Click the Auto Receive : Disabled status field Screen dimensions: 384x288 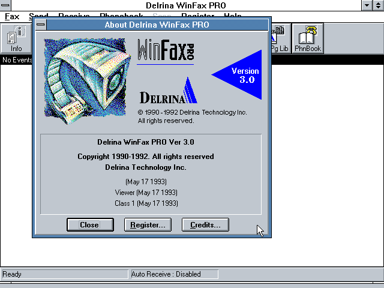175,274
